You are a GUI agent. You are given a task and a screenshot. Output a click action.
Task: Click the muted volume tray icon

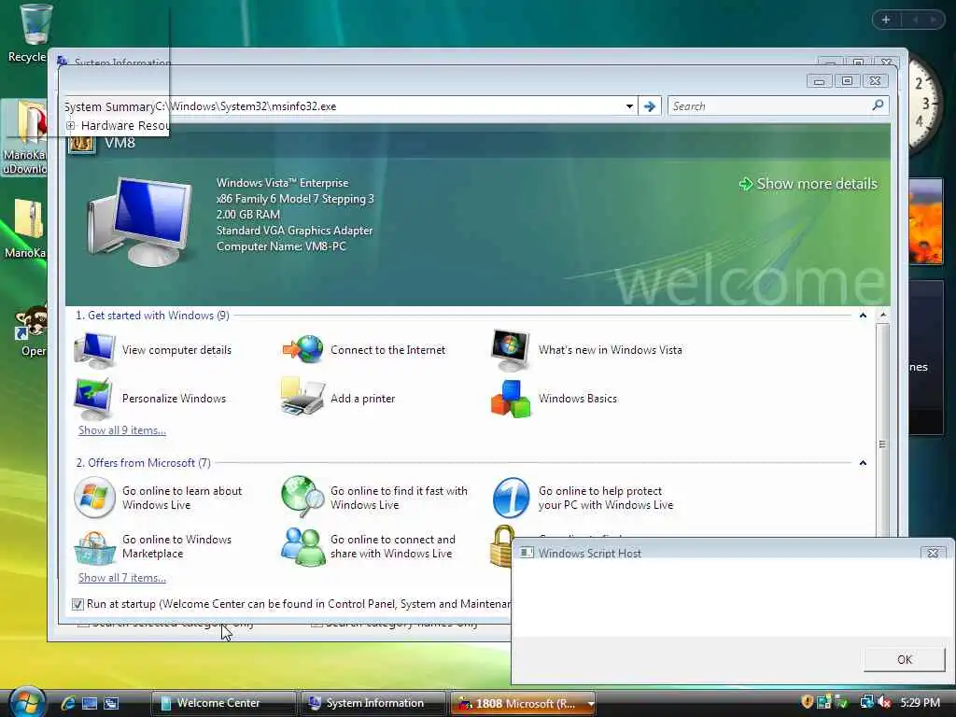[883, 703]
